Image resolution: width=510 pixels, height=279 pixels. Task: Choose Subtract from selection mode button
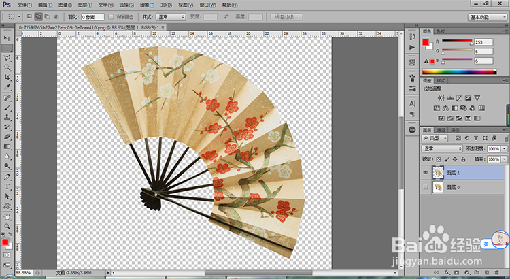pos(47,16)
